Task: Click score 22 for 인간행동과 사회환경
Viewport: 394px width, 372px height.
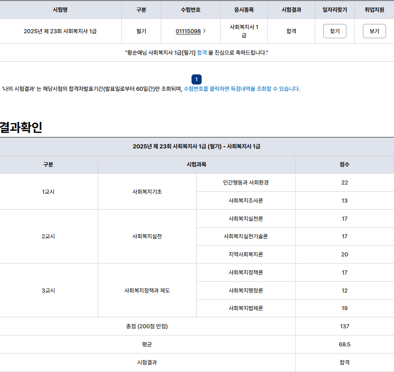Action: point(344,182)
